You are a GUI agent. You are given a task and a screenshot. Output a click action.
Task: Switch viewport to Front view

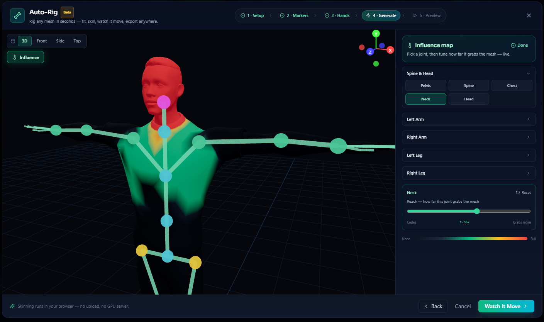(42, 41)
